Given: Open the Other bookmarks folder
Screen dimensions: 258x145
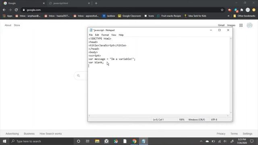Looking at the screenshot, I should tap(244, 16).
